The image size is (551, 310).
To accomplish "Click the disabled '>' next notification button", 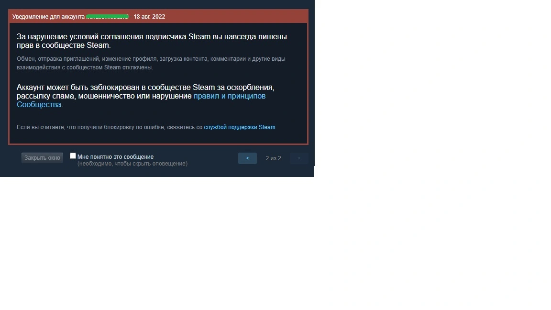I will [x=299, y=158].
